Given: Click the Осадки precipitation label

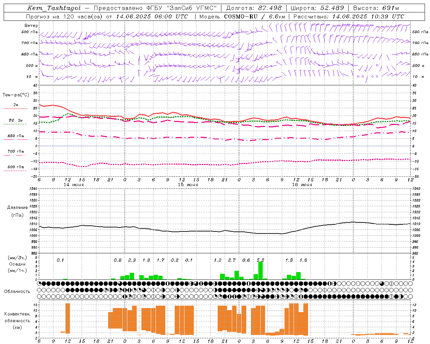Looking at the screenshot, I should click(17, 264).
